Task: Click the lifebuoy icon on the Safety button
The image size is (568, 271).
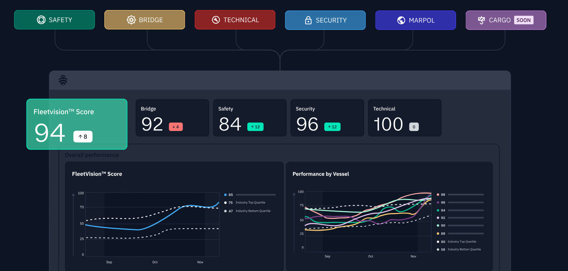Action: pos(41,20)
